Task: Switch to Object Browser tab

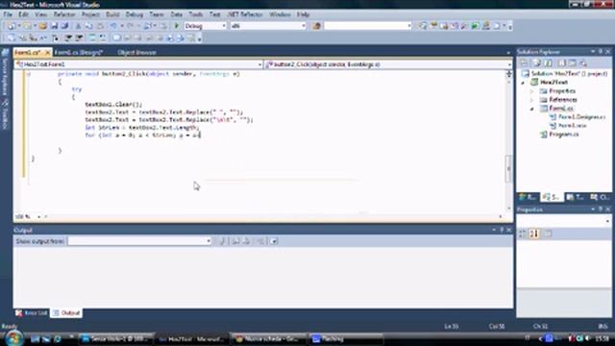Action: click(136, 52)
